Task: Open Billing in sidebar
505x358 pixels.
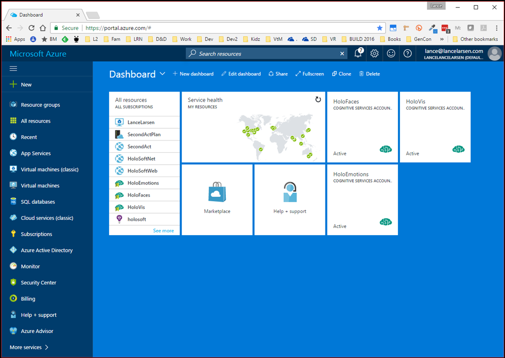Action: point(28,298)
